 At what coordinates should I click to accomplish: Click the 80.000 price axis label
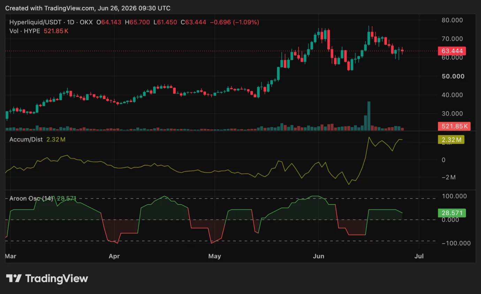point(452,20)
